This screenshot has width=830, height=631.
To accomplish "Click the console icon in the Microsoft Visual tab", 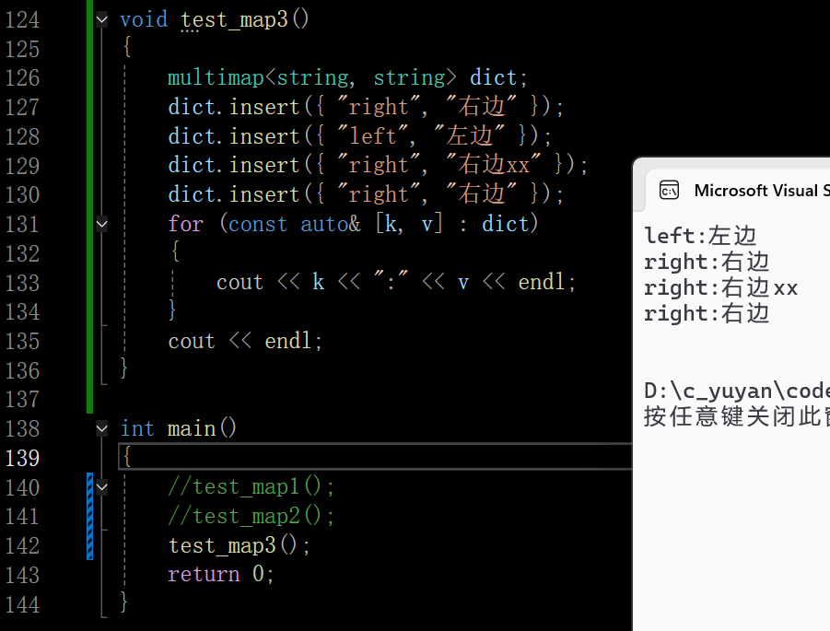I will pyautogui.click(x=669, y=190).
